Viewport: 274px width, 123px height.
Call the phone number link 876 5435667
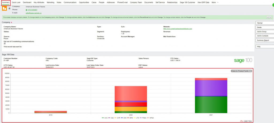[x=33, y=10]
